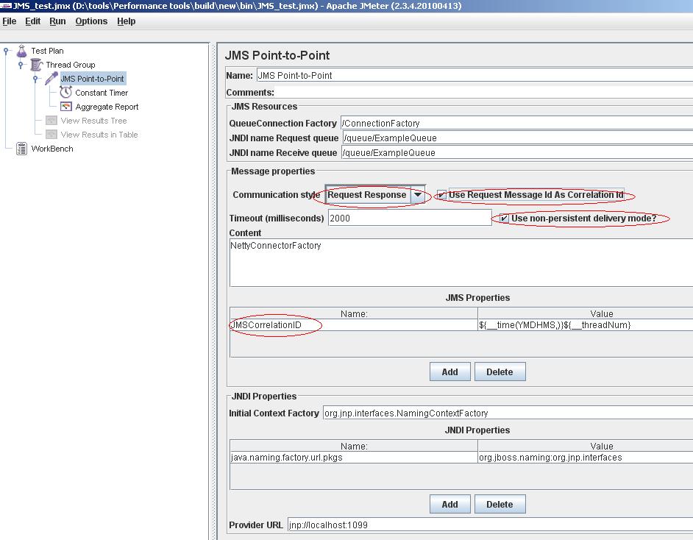The width and height of the screenshot is (693, 540).
Task: Select the JMS Point-to-Point sampler icon
Action: tap(50, 78)
